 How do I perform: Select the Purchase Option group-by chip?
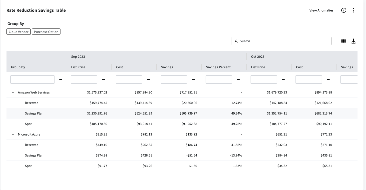pos(46,32)
